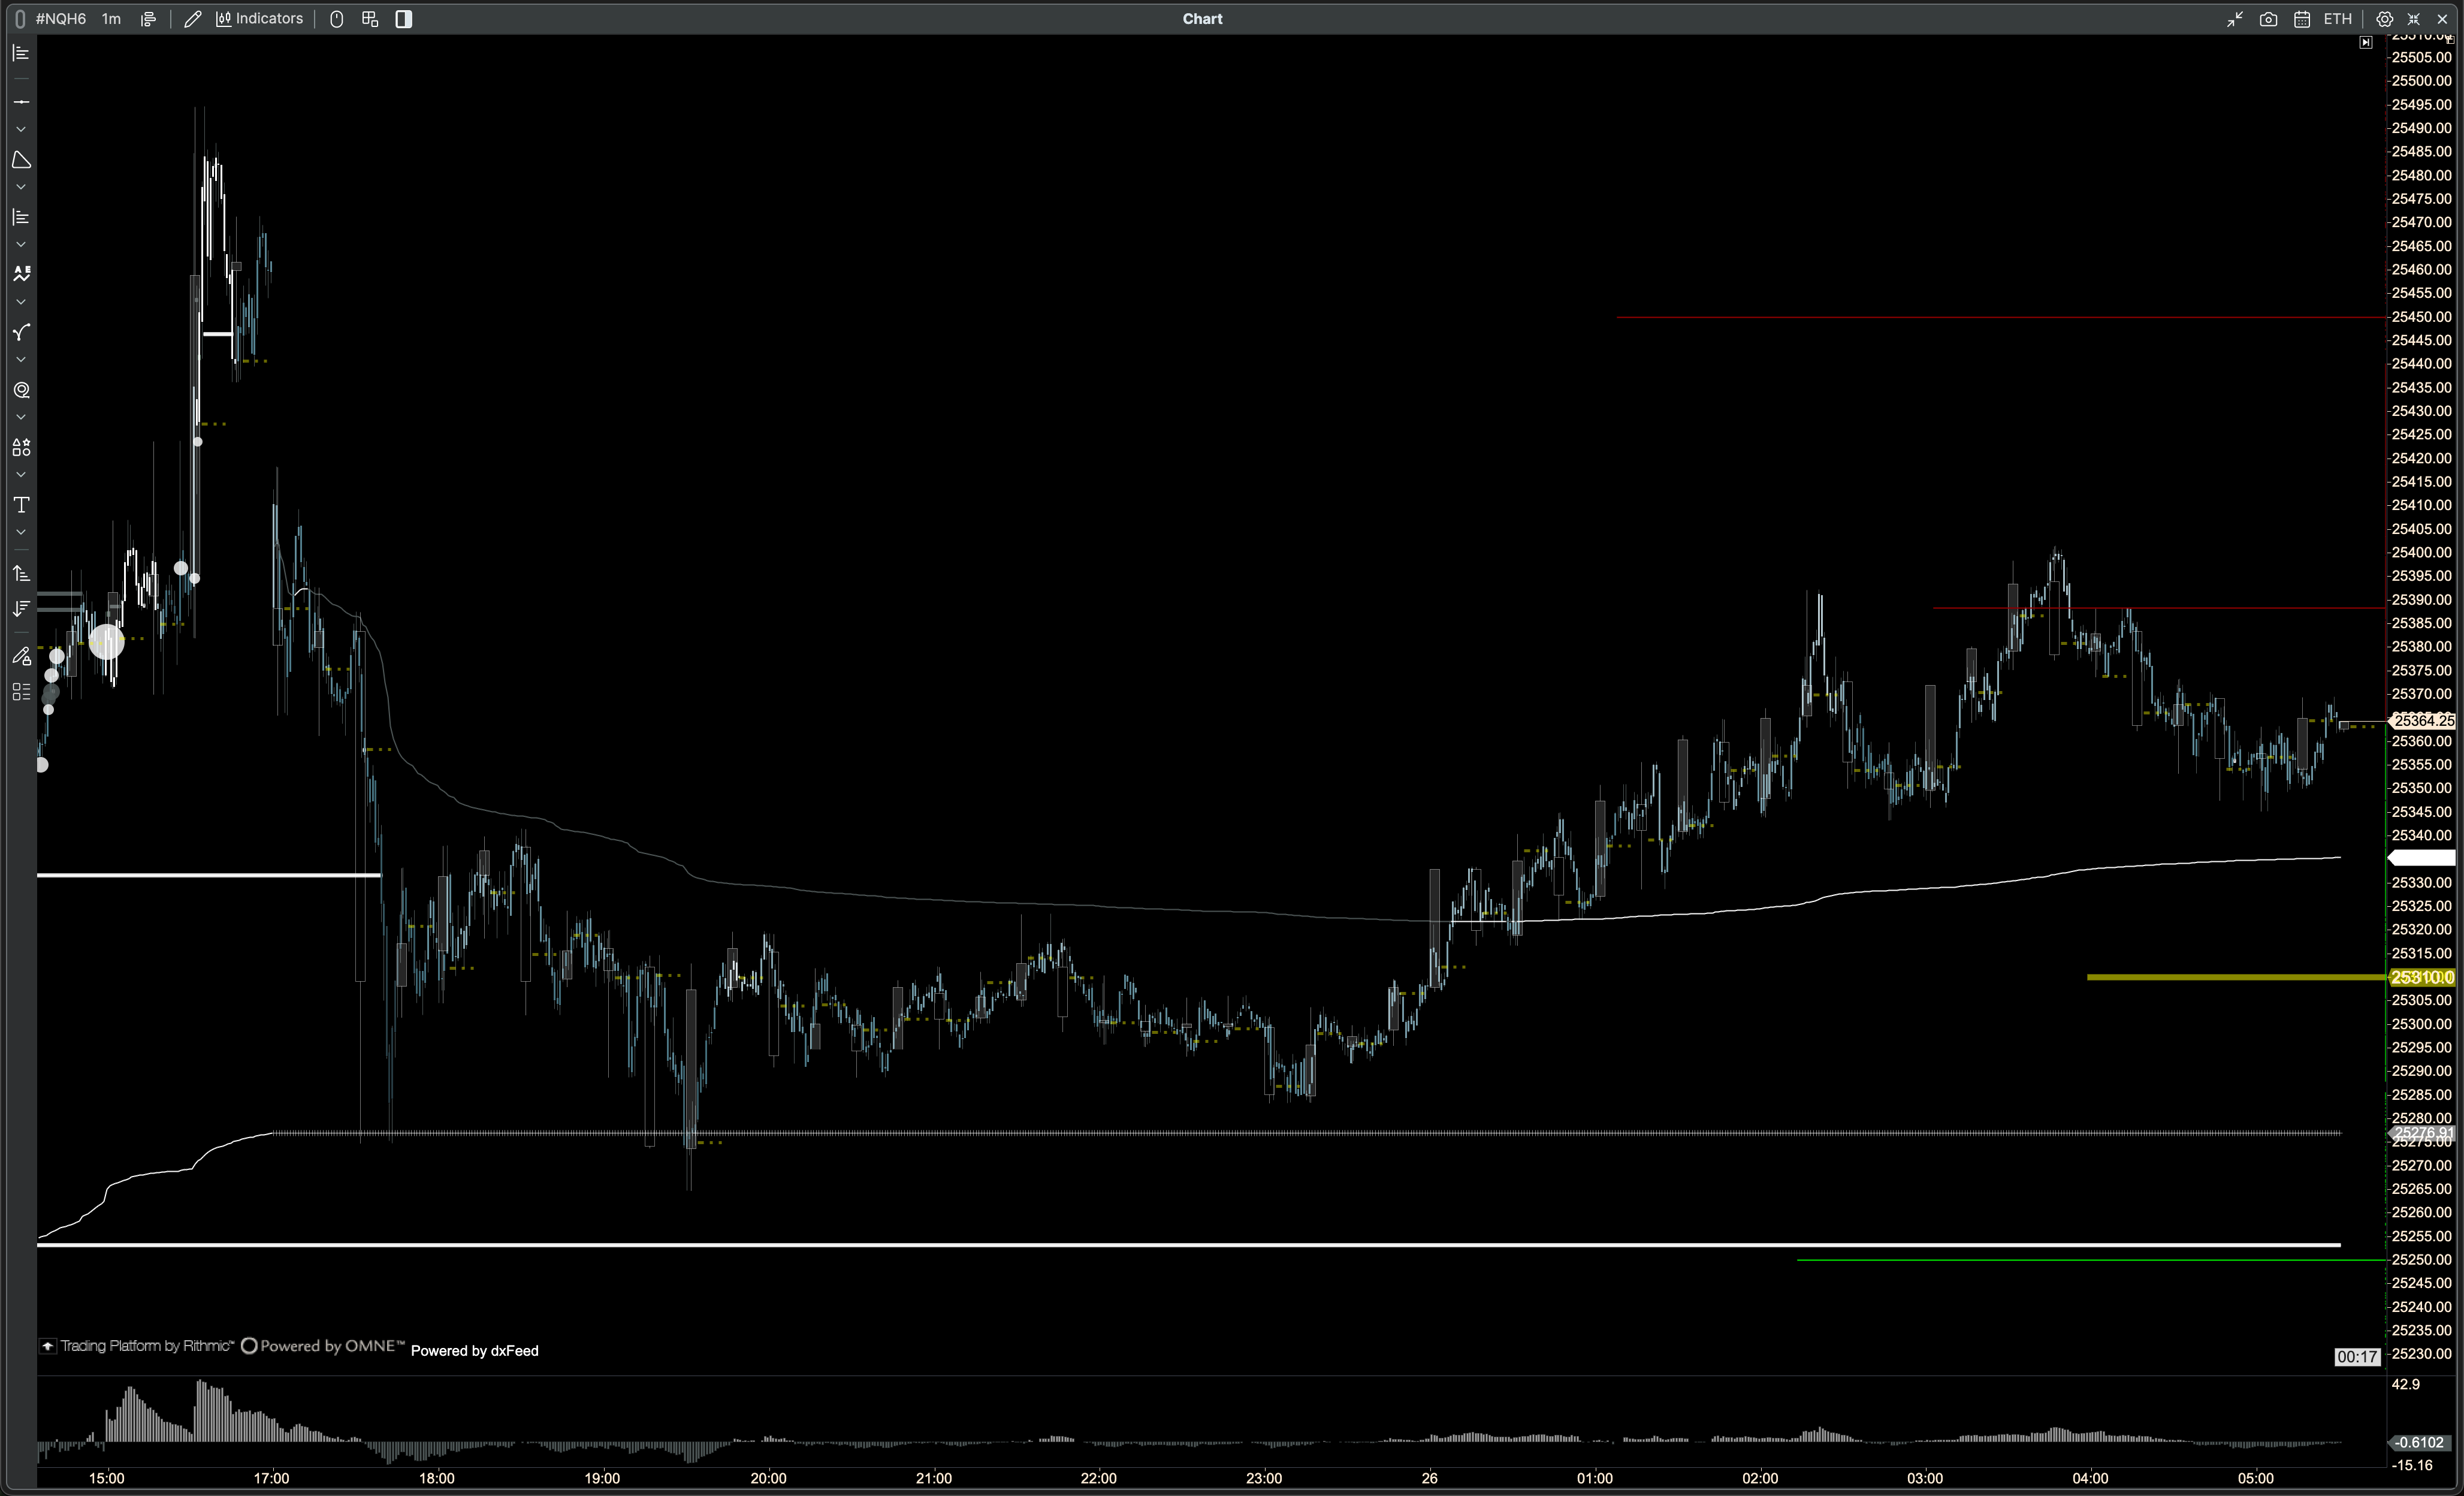
Task: Expand the line tool options chevron
Action: [x=21, y=129]
